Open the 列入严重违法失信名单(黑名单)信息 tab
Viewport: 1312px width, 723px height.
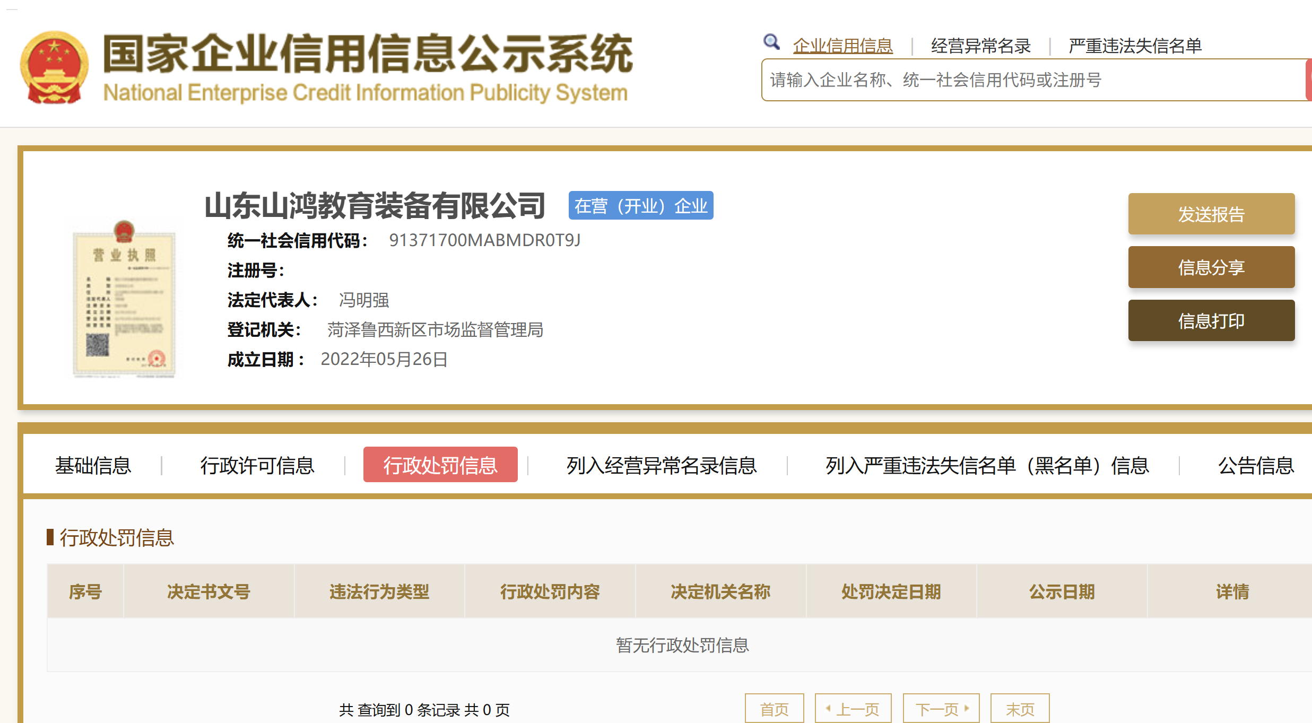[987, 465]
